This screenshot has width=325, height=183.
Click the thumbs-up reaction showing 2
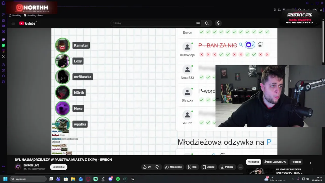pyautogui.click(x=250, y=45)
